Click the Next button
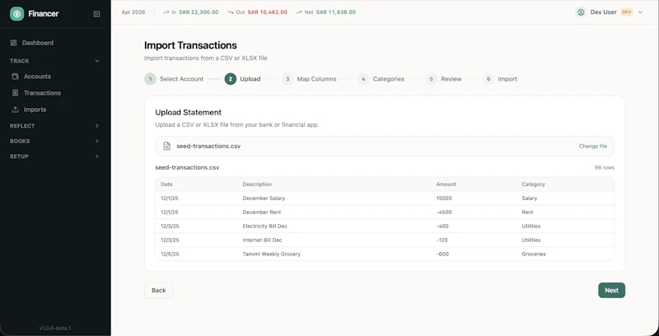 (611, 290)
